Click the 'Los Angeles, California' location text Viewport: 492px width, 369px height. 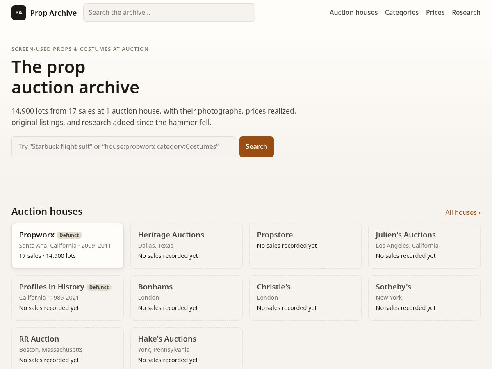[x=407, y=246]
